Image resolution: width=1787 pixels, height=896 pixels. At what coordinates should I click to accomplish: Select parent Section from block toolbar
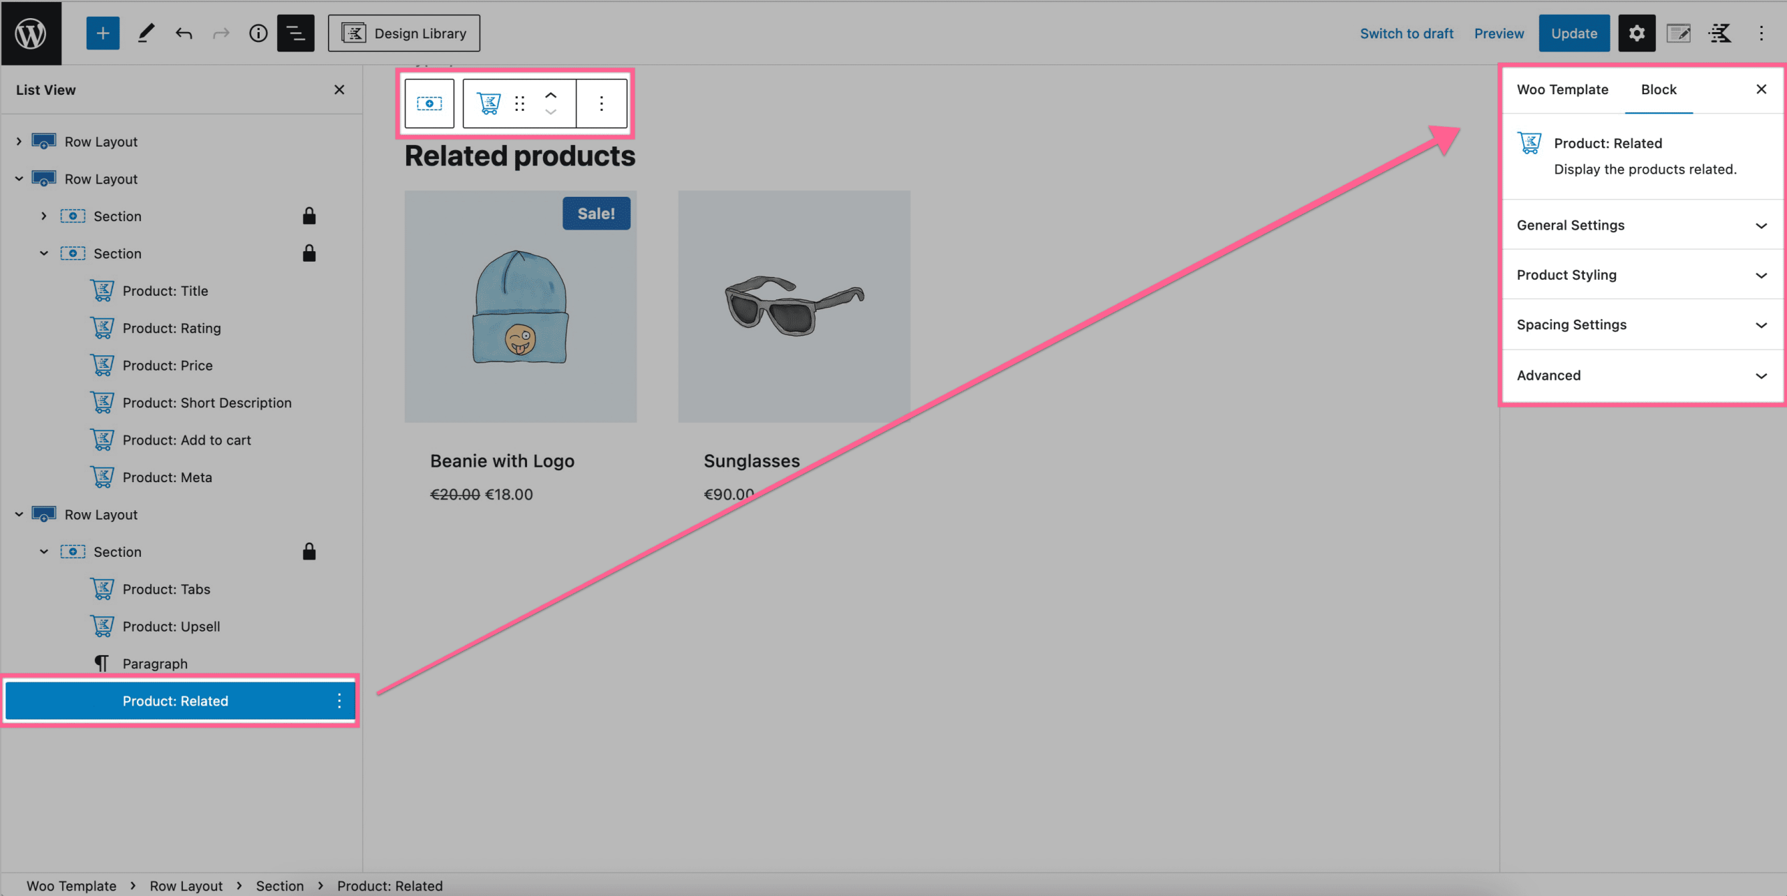point(429,103)
